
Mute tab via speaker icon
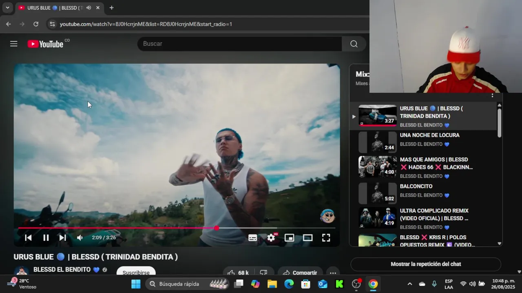[88, 8]
